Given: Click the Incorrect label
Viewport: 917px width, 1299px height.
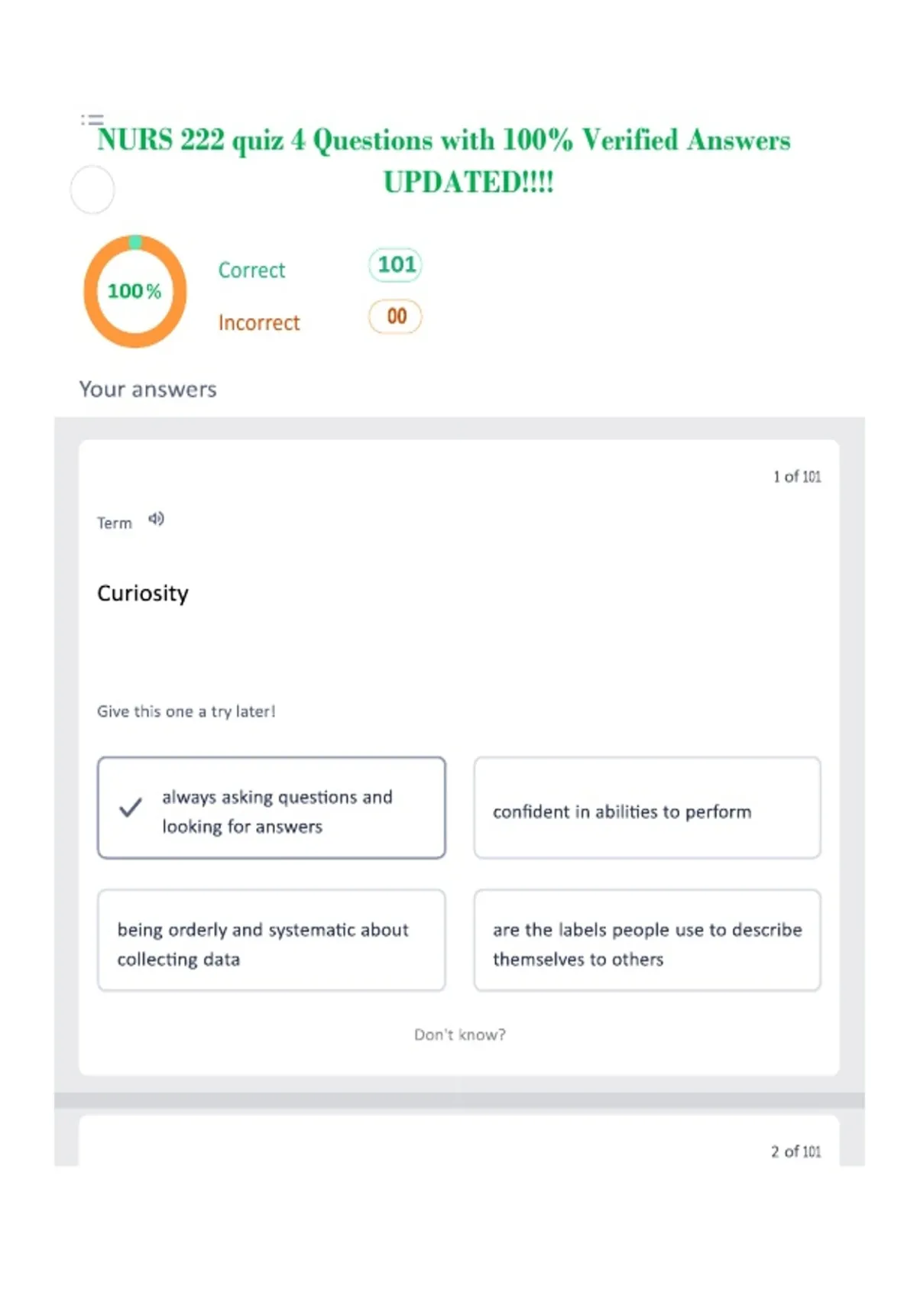Looking at the screenshot, I should point(259,323).
